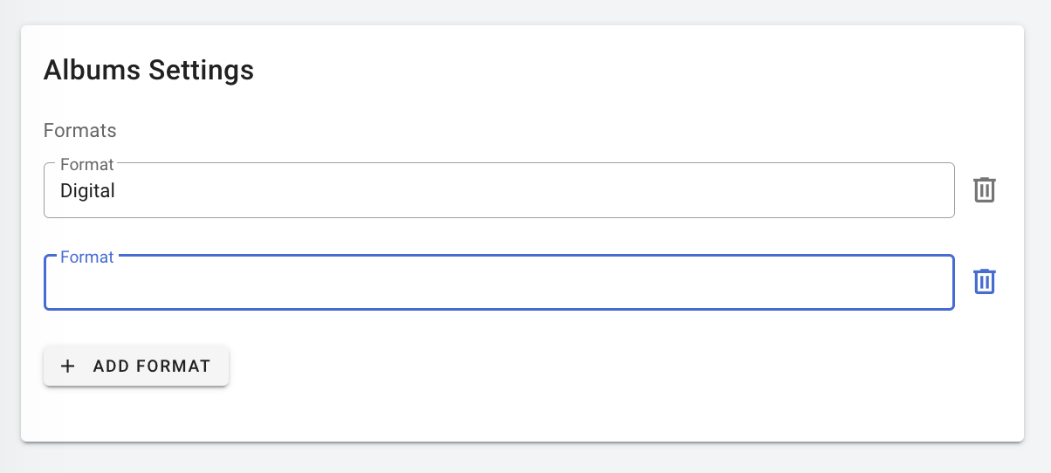1051x473 pixels.
Task: Click into the Digital format text field
Action: (498, 190)
